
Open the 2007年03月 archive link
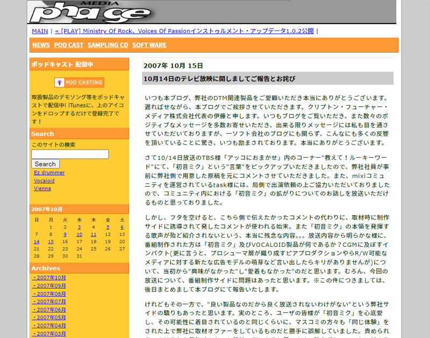pyautogui.click(x=49, y=334)
